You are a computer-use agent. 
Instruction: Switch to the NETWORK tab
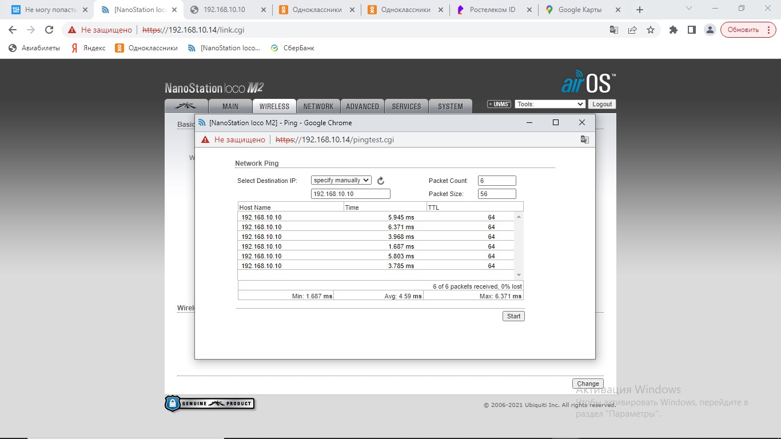(x=318, y=106)
